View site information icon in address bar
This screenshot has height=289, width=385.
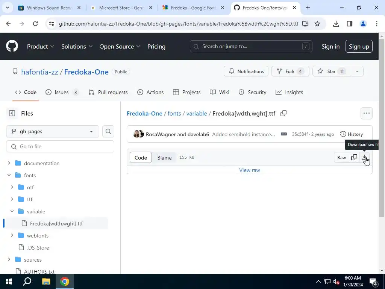tap(51, 24)
